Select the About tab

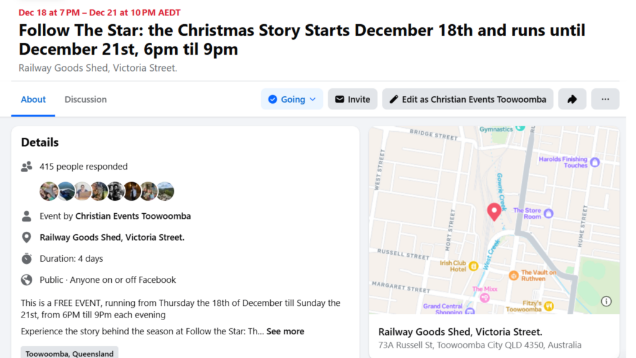(x=34, y=99)
